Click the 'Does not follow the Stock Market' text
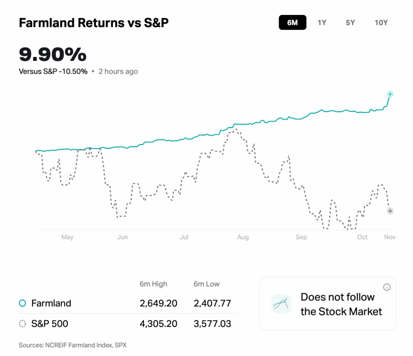This screenshot has height=356, width=413. tap(341, 304)
